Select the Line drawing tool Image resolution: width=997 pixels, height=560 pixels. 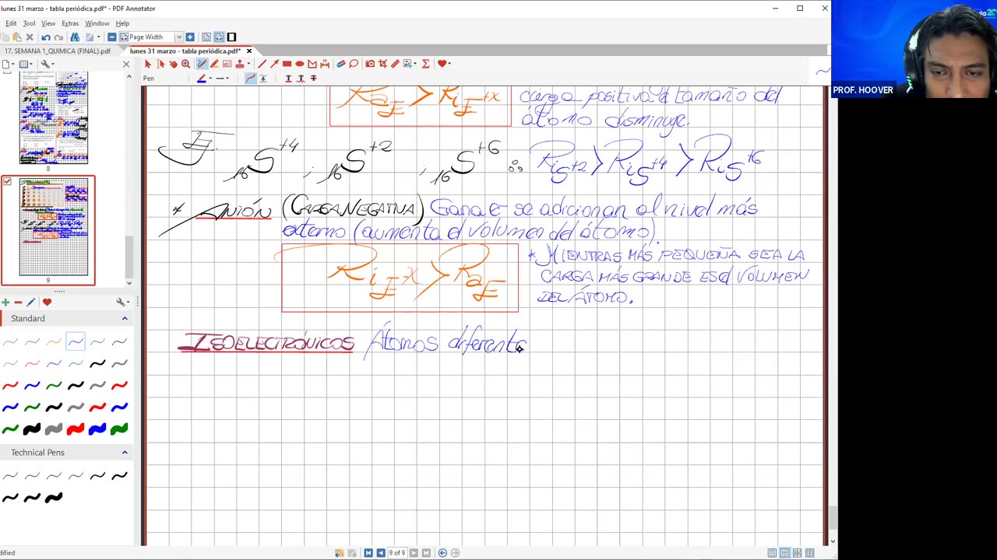click(x=262, y=64)
